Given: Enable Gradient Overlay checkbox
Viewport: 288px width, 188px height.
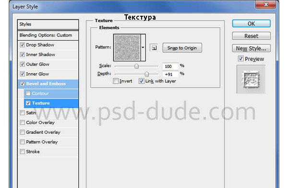Looking at the screenshot, I should coord(23,132).
